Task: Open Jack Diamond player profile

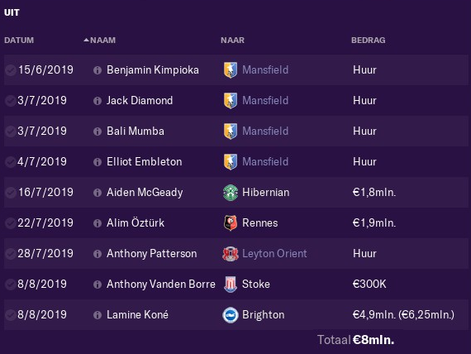Action: (x=140, y=100)
